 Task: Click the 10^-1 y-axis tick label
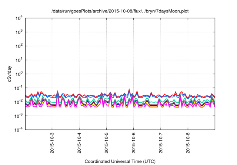19,88
